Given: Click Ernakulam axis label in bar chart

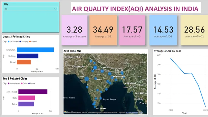Looking at the screenshot, I should coord(11,50).
